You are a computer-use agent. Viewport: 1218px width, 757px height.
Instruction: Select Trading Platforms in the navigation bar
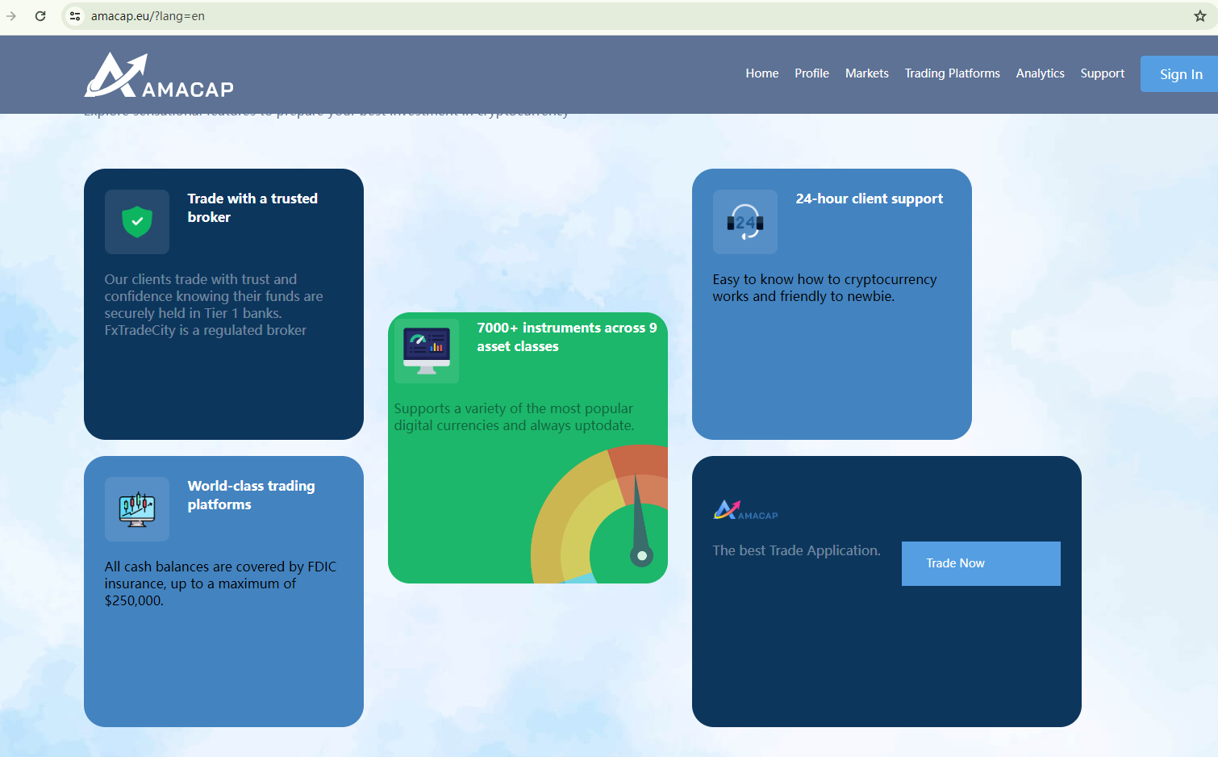coord(952,73)
